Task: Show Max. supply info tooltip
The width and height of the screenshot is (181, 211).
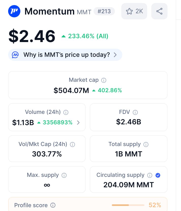Action: [64, 175]
